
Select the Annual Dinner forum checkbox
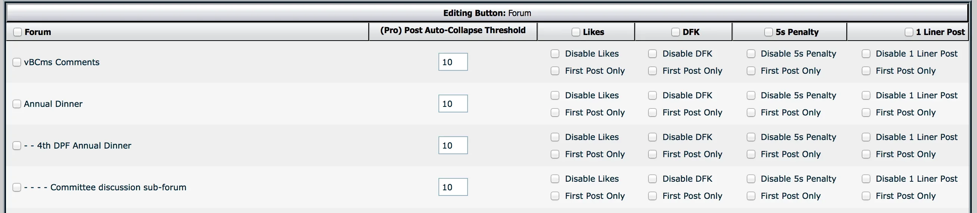[x=17, y=104]
